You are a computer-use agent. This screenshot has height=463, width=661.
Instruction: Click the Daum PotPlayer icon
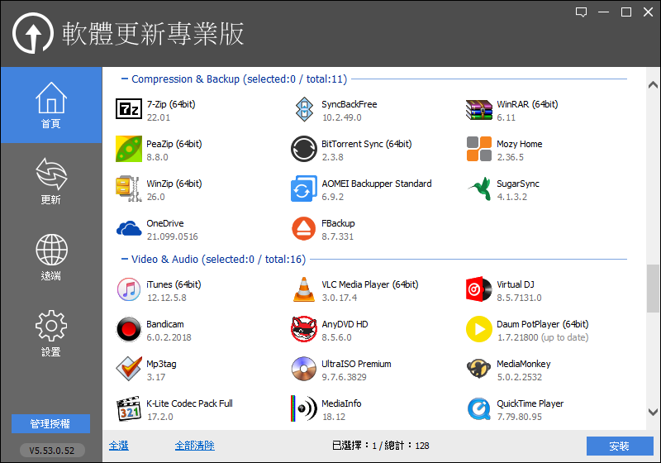click(479, 329)
